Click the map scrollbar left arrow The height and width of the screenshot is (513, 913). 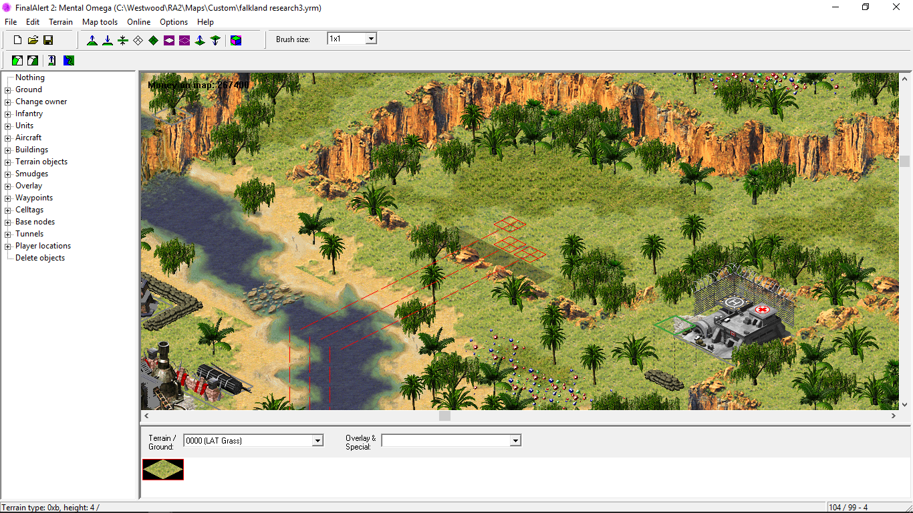tap(146, 415)
